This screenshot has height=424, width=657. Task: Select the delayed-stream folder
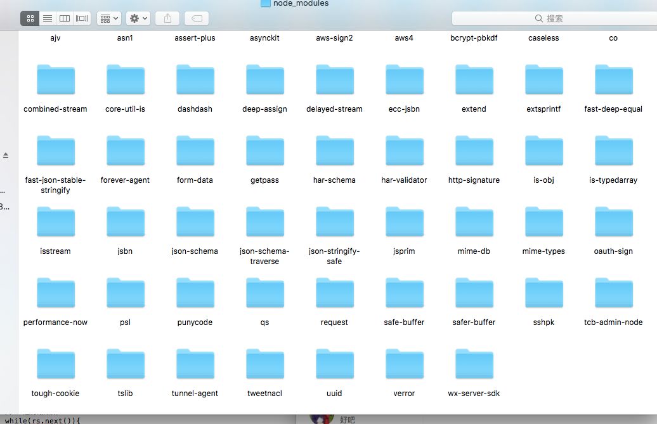pos(335,79)
